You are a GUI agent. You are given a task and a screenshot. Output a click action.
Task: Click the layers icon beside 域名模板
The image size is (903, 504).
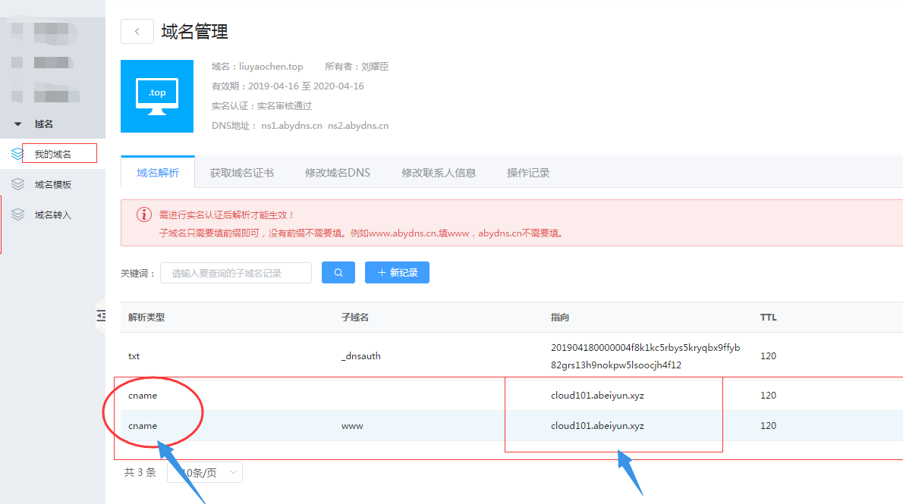(18, 184)
